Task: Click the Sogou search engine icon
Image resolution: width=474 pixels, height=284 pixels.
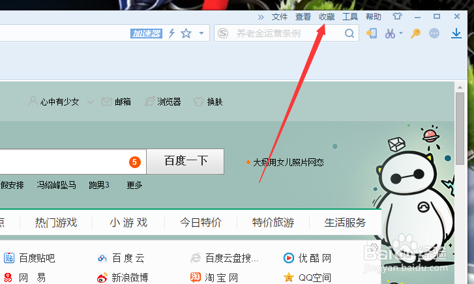Action: 223,33
